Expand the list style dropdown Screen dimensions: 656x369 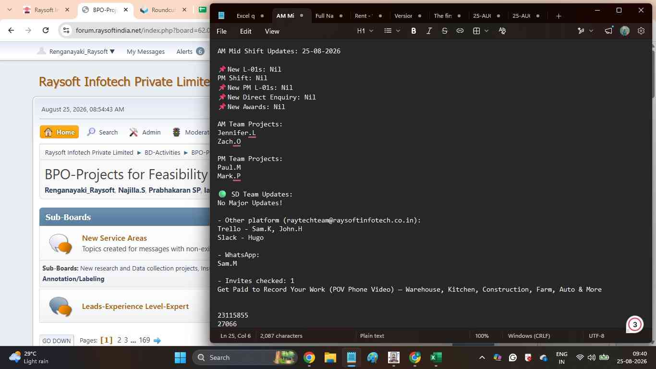pos(392,31)
